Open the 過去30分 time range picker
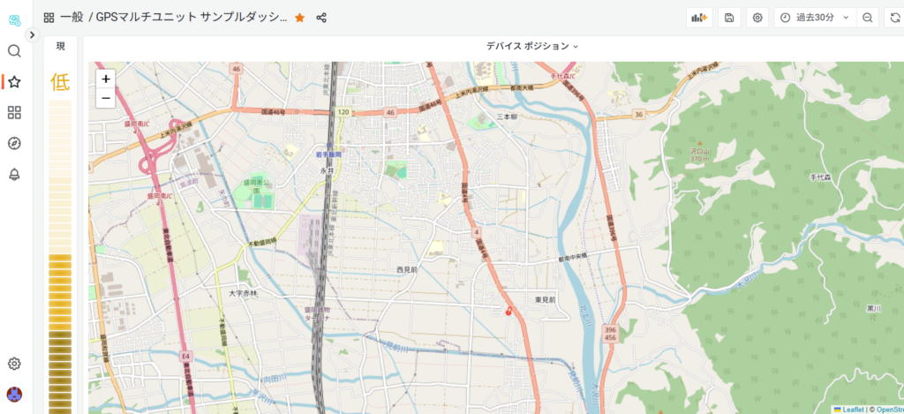This screenshot has height=414, width=904. point(814,18)
